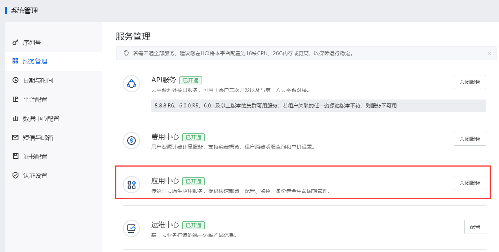Click the API服务 round service icon
The height and width of the screenshot is (252, 499).
pos(132,84)
